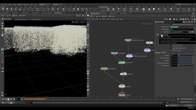Open the Layout menu in network editor
196x110 pixels.
tap(113, 19)
